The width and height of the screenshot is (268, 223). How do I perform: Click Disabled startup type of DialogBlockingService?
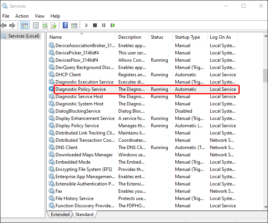[x=183, y=111]
